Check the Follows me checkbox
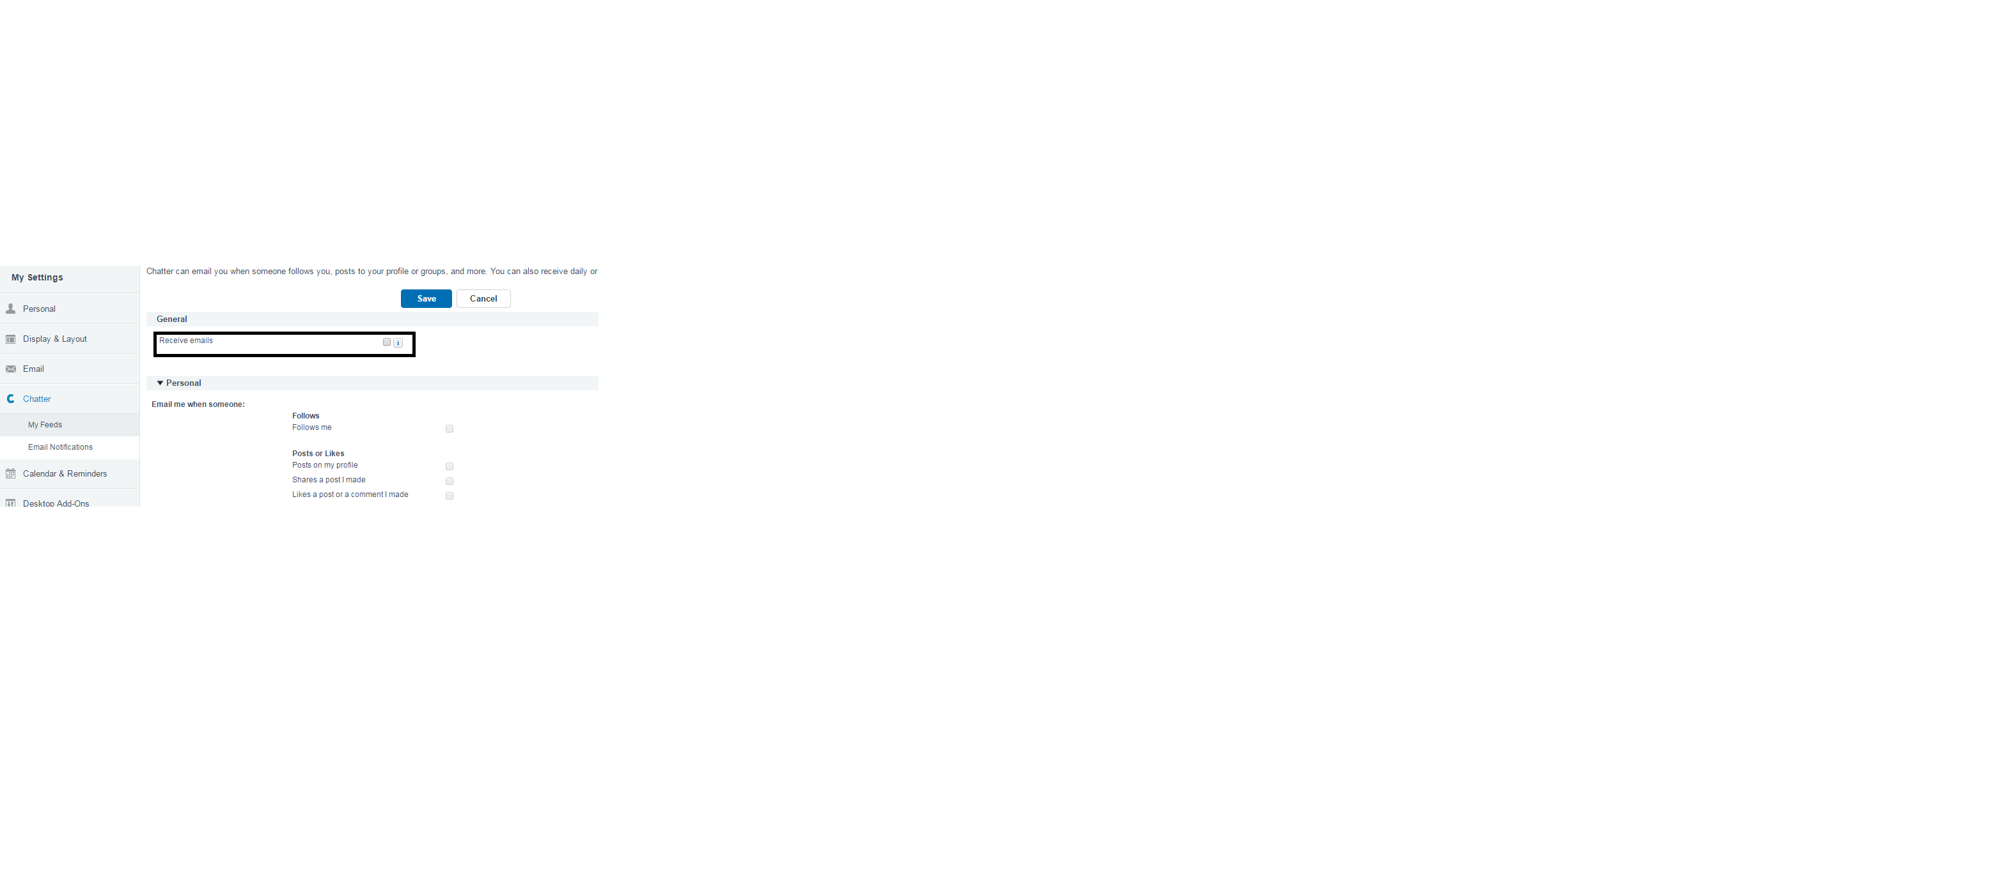Screen dimensions: 1995x874 tap(449, 429)
